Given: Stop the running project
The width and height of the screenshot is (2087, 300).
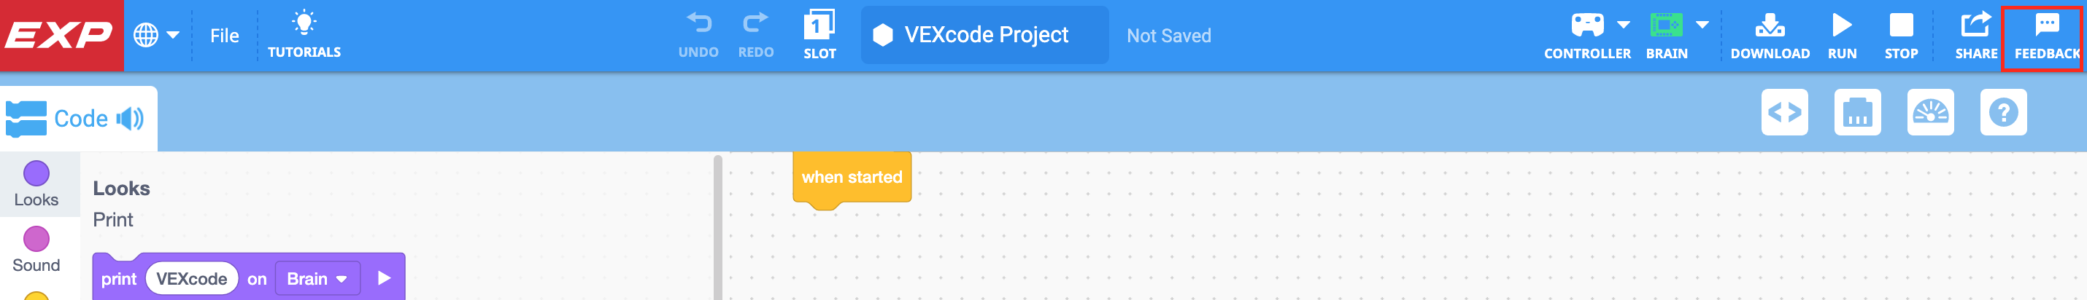Looking at the screenshot, I should (1901, 26).
